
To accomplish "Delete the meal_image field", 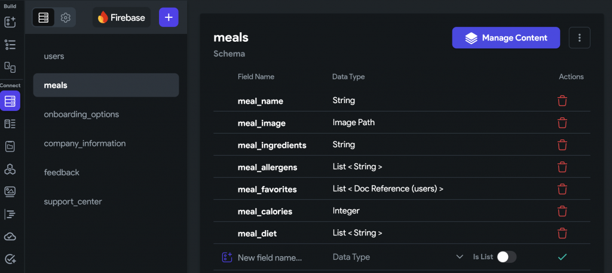I will click(562, 123).
